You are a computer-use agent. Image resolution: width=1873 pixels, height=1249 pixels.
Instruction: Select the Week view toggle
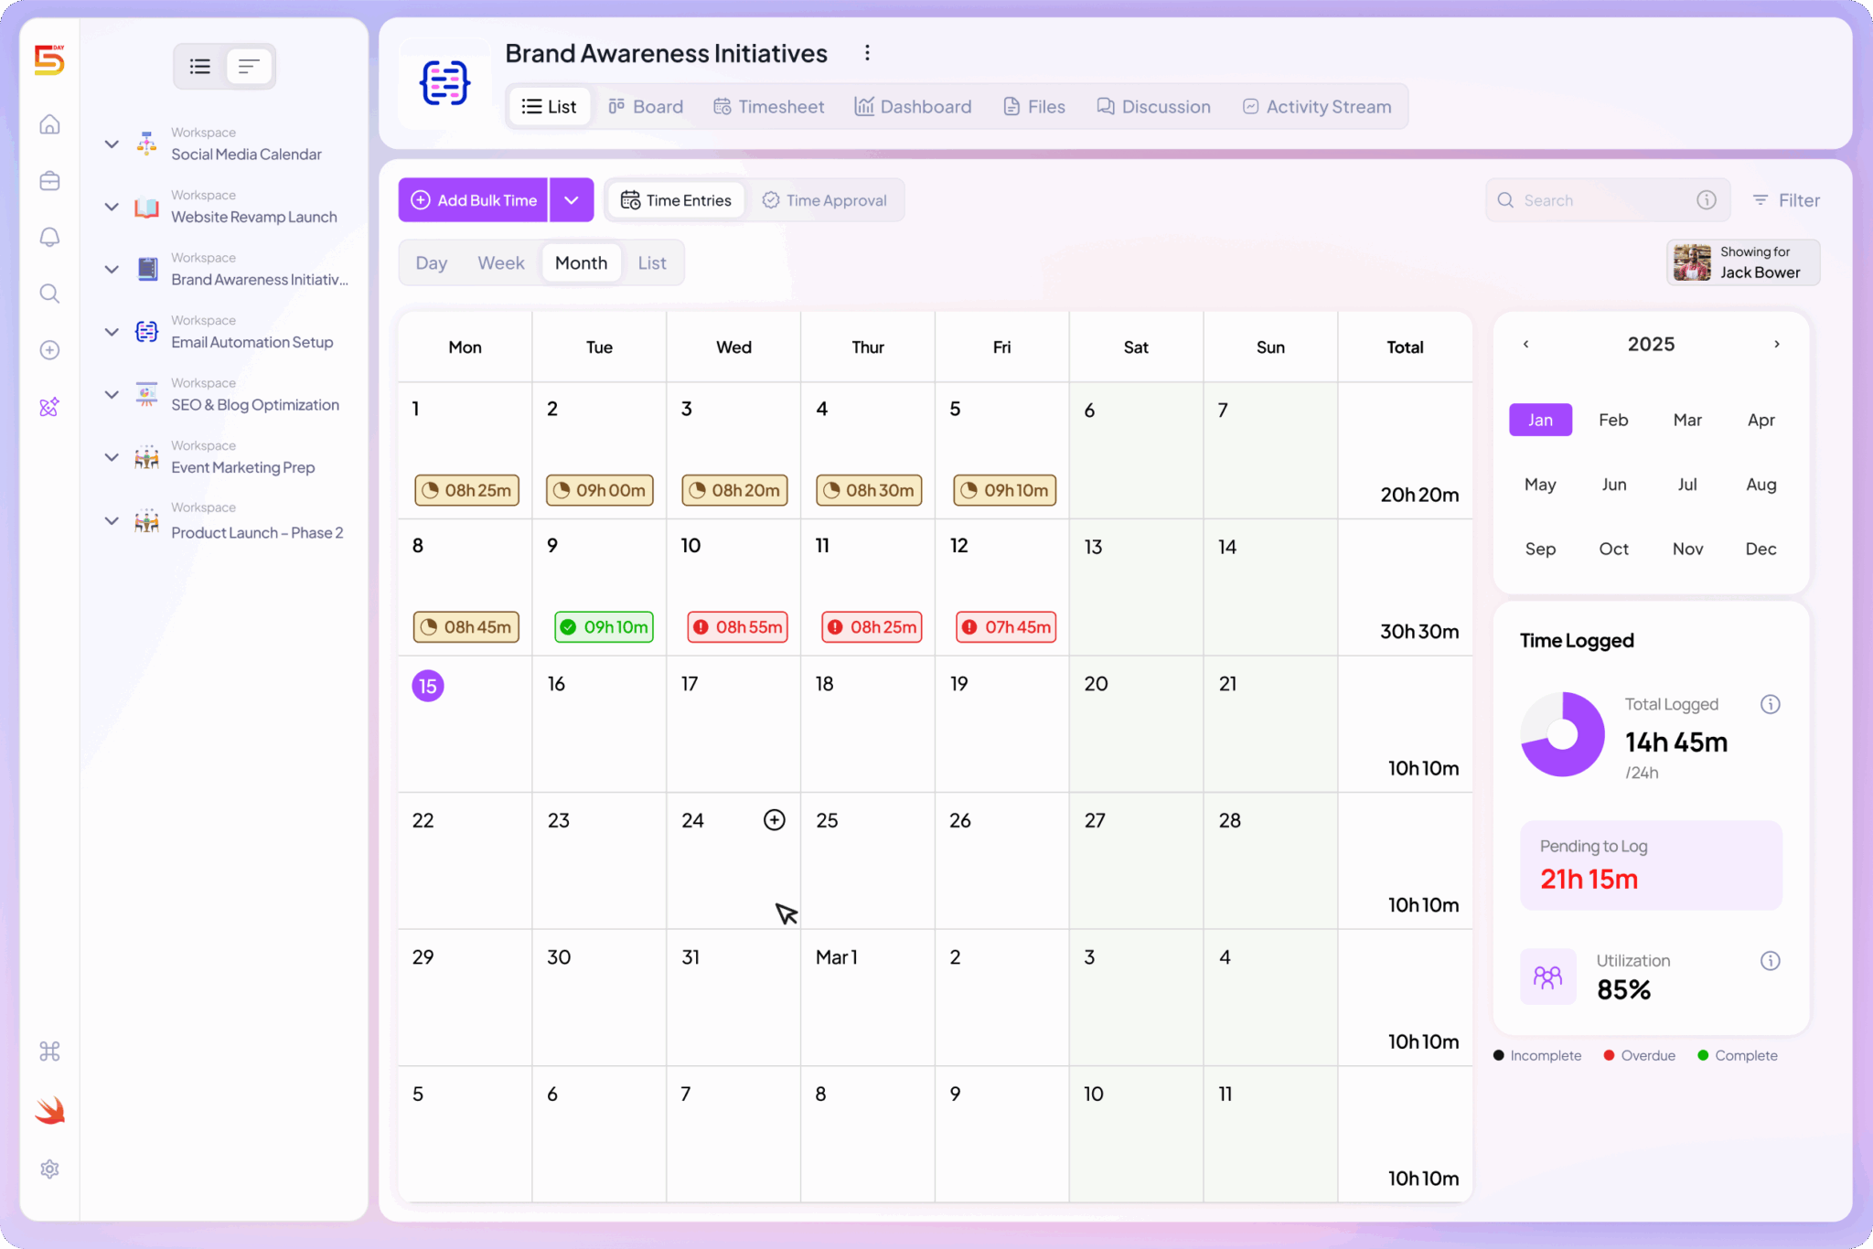tap(500, 262)
